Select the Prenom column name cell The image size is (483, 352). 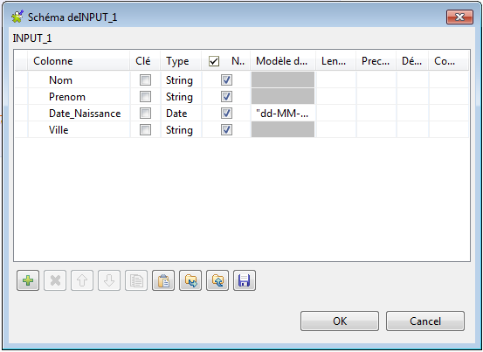pyautogui.click(x=79, y=97)
